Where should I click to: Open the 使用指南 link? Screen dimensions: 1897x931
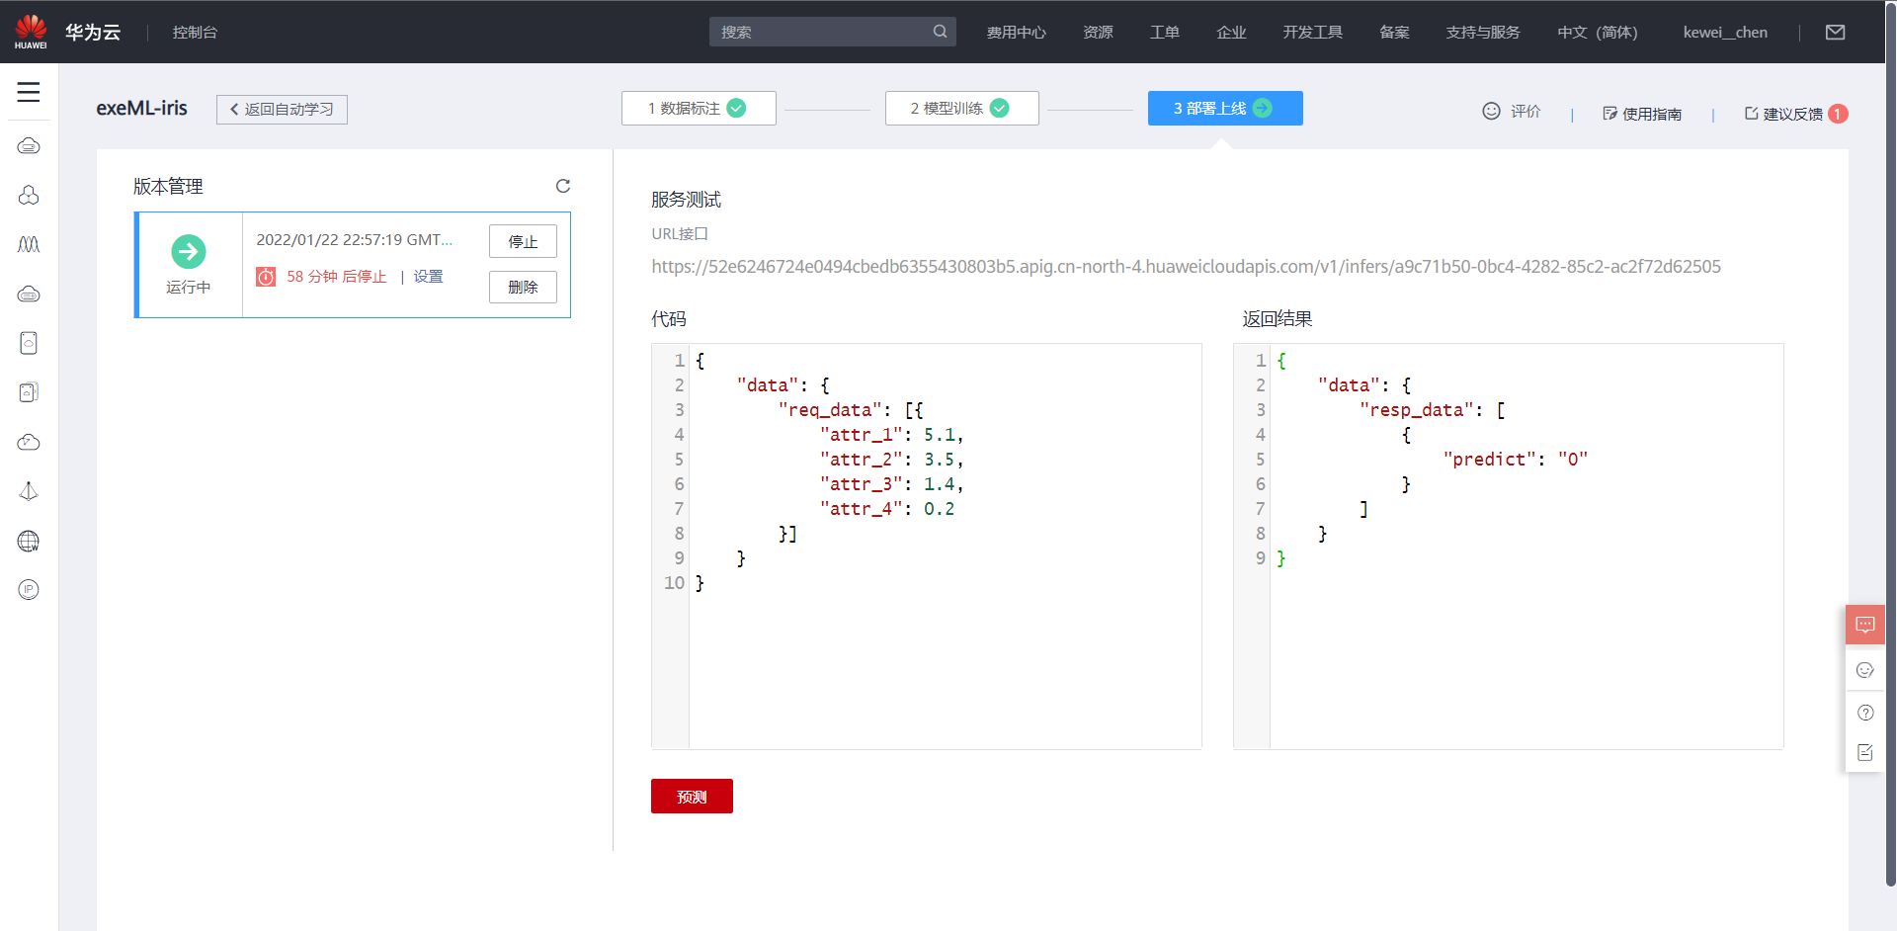[x=1642, y=114]
